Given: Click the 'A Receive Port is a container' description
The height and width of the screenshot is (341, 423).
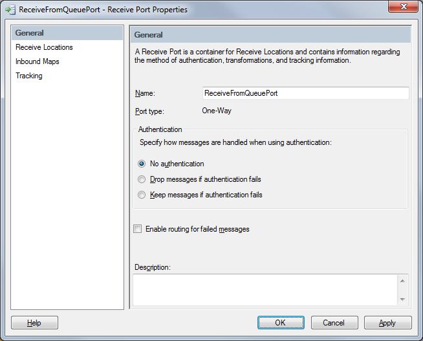Looking at the screenshot, I should pyautogui.click(x=267, y=56).
